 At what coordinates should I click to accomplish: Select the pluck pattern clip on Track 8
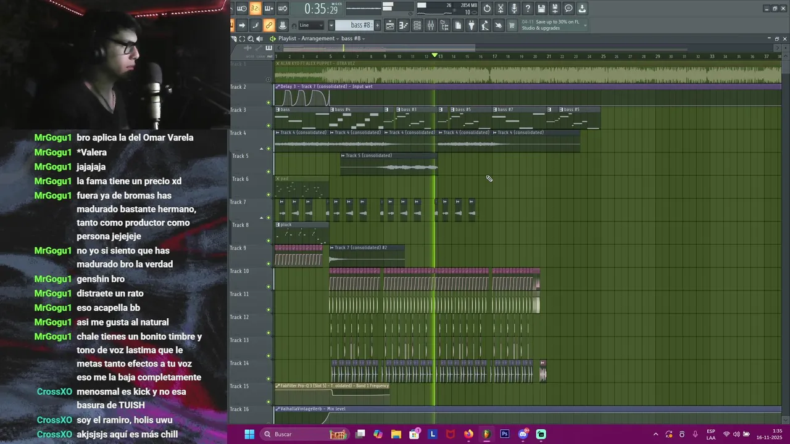[302, 232]
